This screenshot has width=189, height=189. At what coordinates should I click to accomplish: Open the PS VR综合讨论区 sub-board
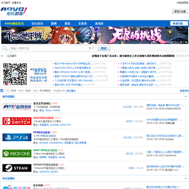(x=46, y=136)
